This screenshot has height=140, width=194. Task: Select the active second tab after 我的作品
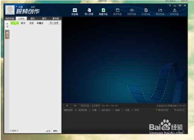point(21,19)
